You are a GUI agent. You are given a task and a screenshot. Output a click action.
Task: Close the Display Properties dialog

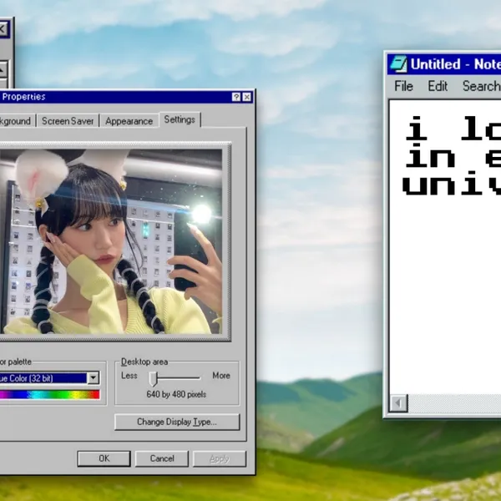(x=247, y=97)
